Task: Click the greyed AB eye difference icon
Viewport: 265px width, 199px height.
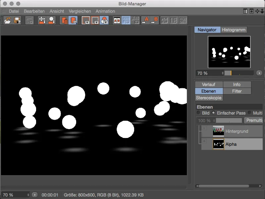Action: click(135, 20)
